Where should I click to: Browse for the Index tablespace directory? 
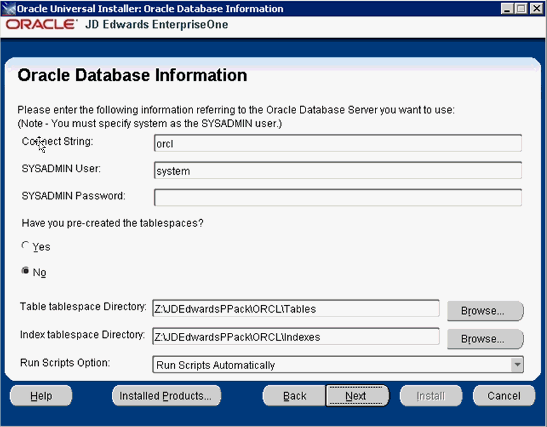pyautogui.click(x=484, y=339)
